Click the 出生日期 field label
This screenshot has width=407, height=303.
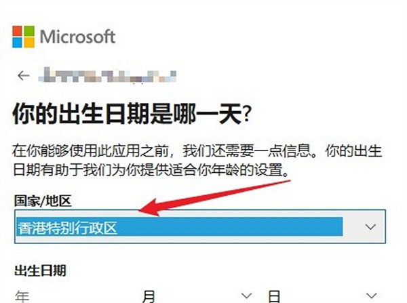40,270
